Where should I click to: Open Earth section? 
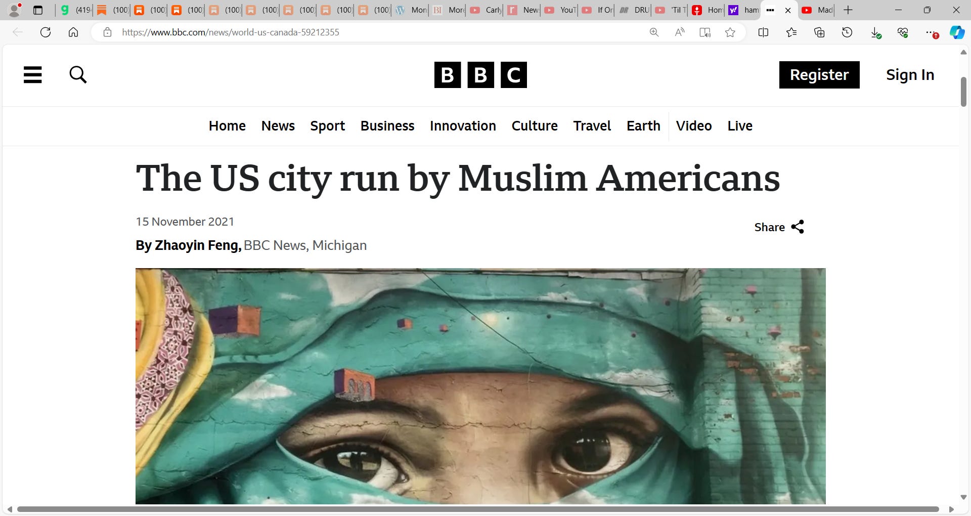(643, 126)
